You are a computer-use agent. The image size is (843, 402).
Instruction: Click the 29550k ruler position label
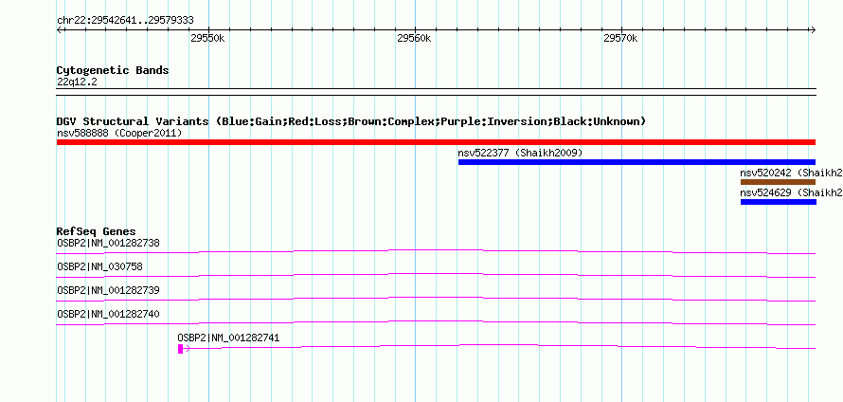coord(207,38)
